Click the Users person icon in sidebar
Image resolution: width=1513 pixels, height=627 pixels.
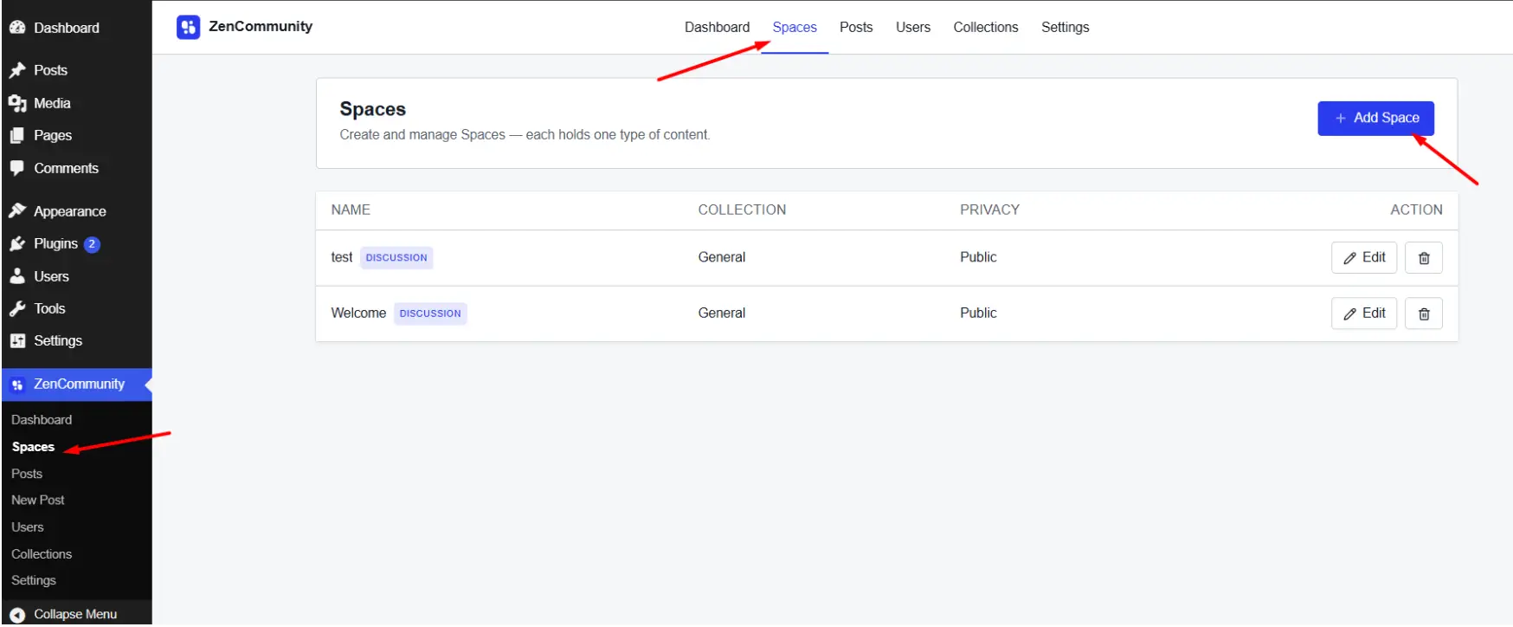coord(17,276)
